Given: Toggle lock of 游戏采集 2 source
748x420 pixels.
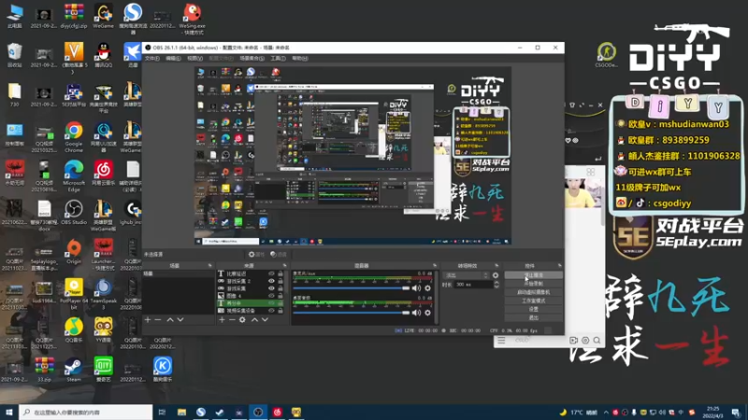Looking at the screenshot, I should click(280, 281).
